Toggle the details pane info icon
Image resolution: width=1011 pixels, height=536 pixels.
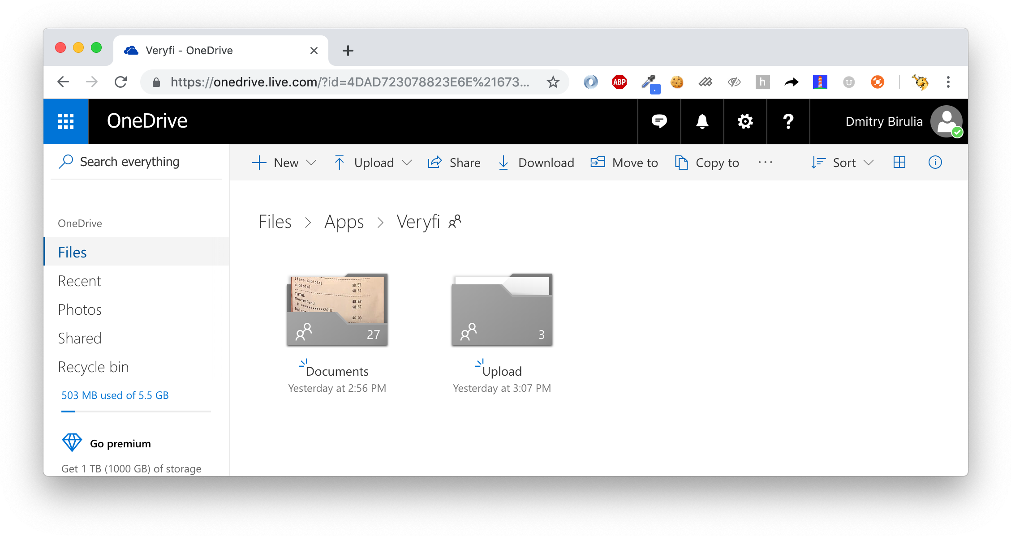pyautogui.click(x=935, y=163)
